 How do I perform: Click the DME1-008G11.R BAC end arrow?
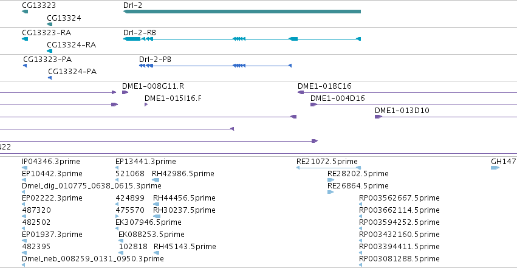125,92
